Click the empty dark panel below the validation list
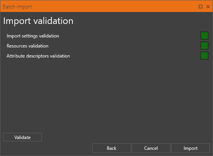 point(106,95)
